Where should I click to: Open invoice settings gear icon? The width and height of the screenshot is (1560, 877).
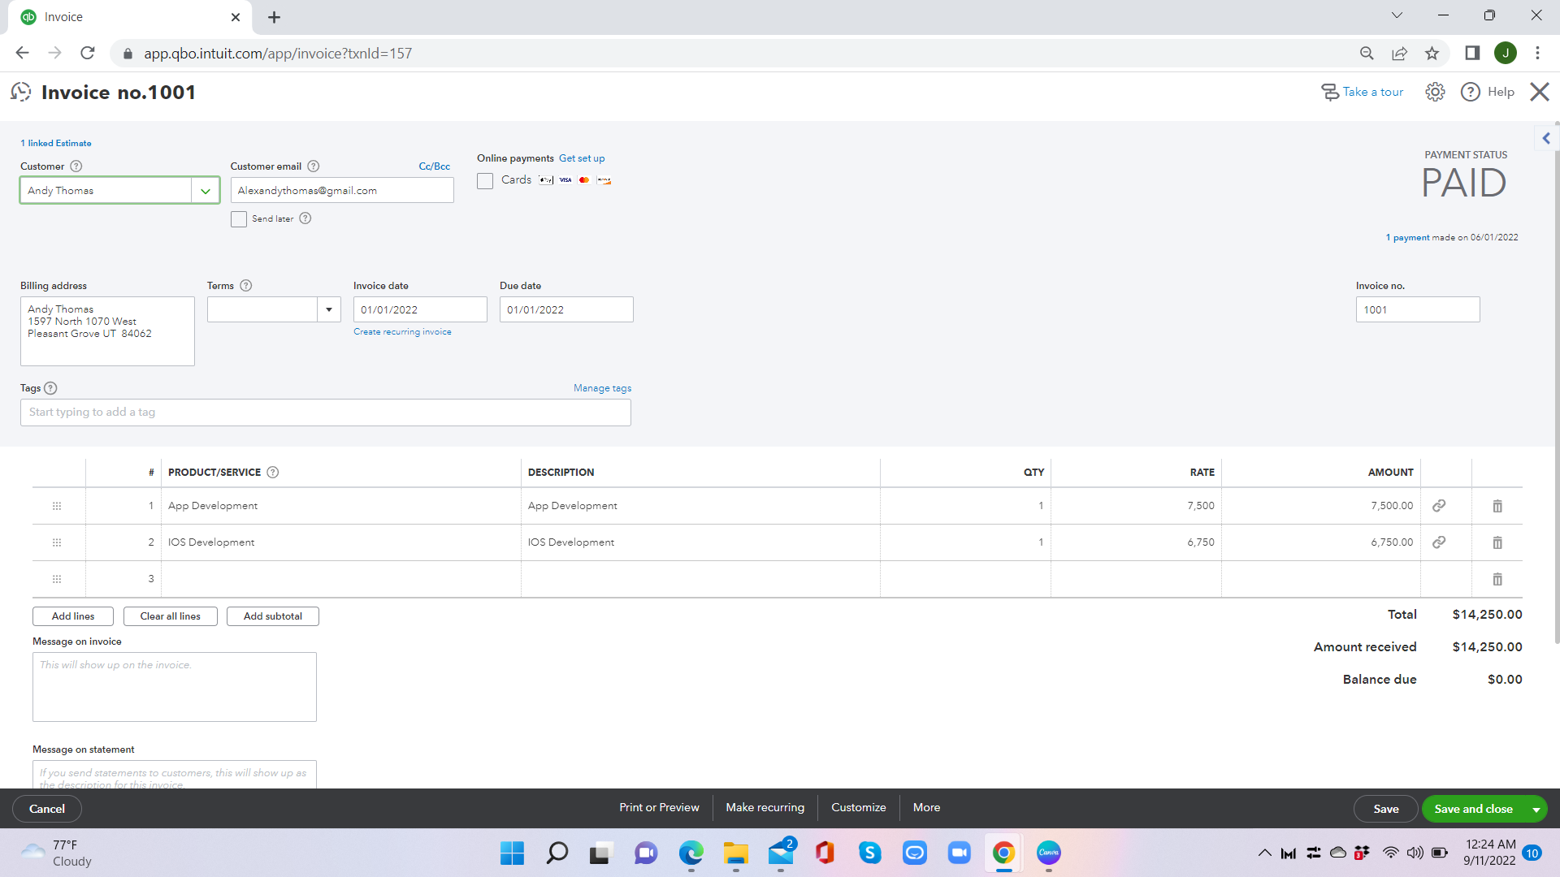tap(1435, 92)
